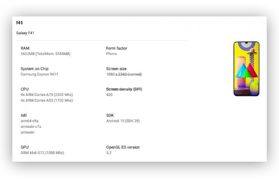Click the OpenGL ES version 3.2 value

(x=109, y=152)
